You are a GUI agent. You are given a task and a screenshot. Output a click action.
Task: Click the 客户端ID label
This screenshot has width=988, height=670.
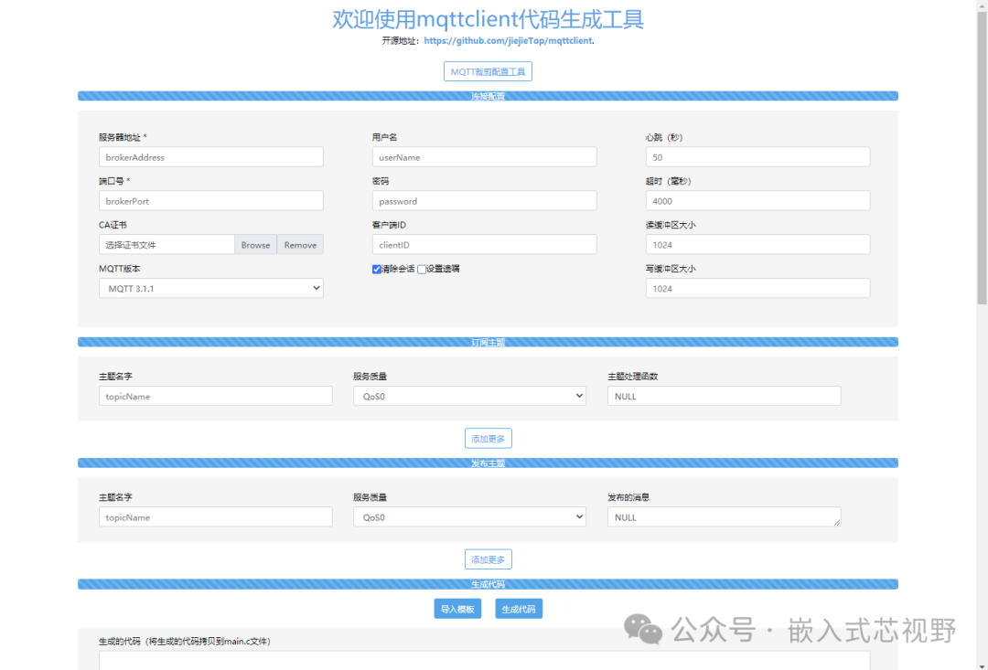390,225
